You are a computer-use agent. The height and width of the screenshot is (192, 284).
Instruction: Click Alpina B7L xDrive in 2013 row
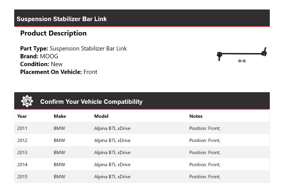click(x=112, y=153)
